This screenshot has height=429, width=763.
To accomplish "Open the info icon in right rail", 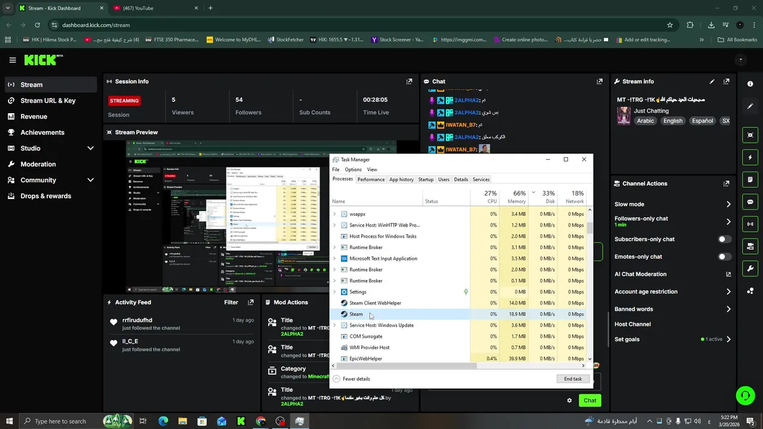I will tap(750, 84).
